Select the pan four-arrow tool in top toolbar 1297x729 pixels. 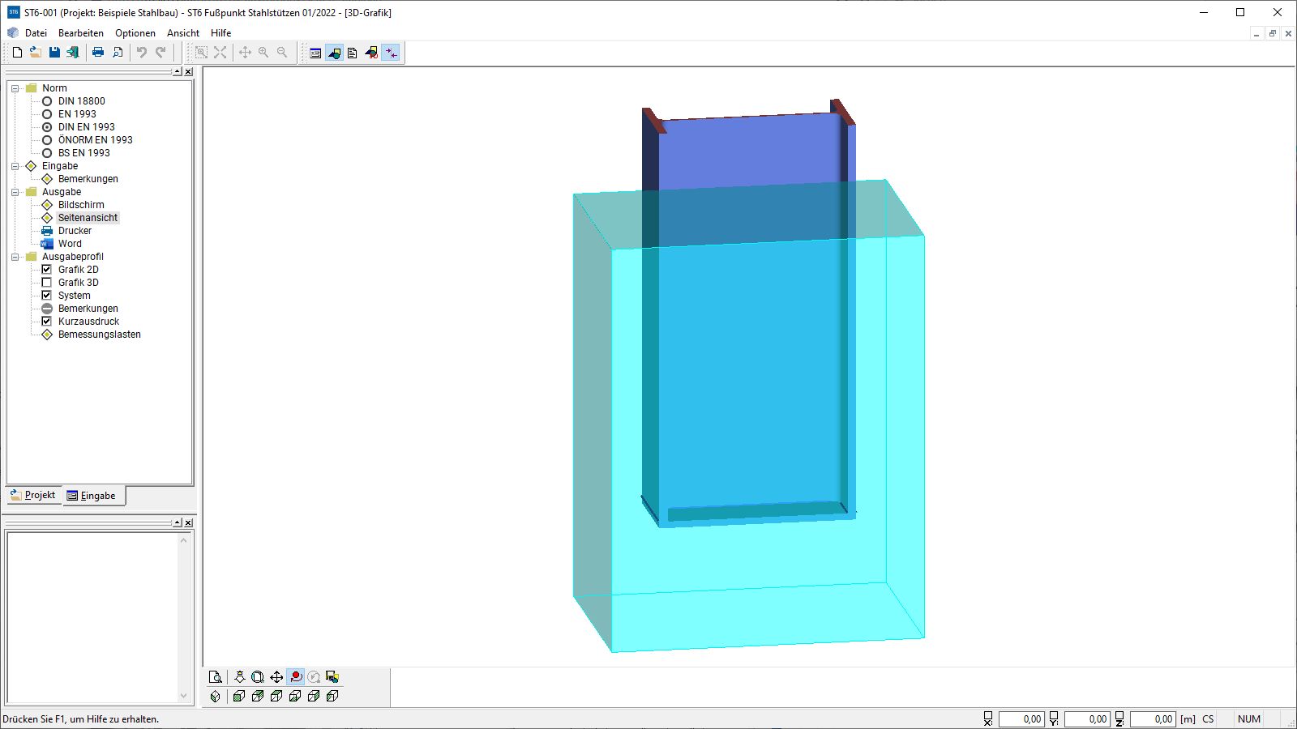tap(245, 53)
